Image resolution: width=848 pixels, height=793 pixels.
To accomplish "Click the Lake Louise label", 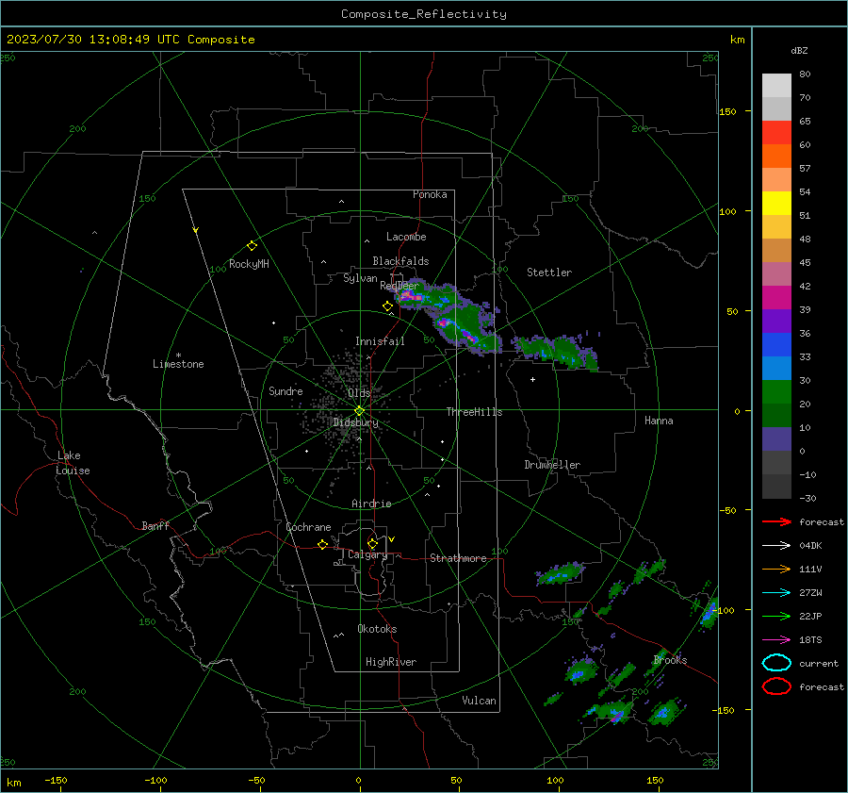I will [x=73, y=463].
